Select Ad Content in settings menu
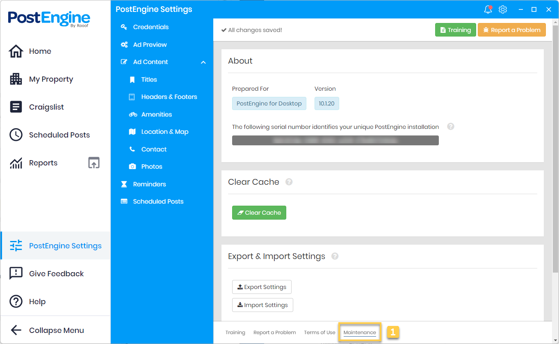Viewport: 559px width, 344px height. [x=151, y=62]
